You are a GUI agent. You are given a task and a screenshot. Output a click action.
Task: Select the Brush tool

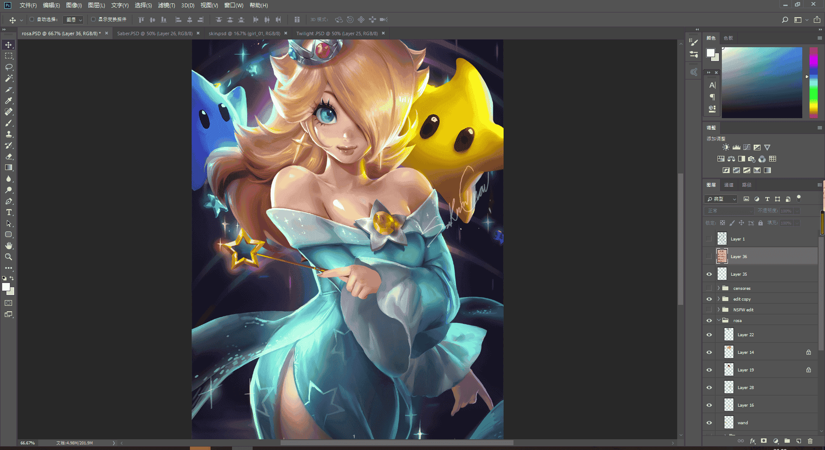pos(9,123)
